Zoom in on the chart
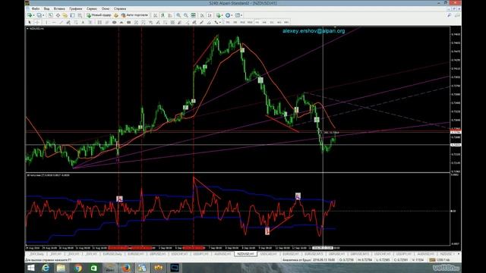The height and width of the screenshot is (273, 486). [178, 15]
